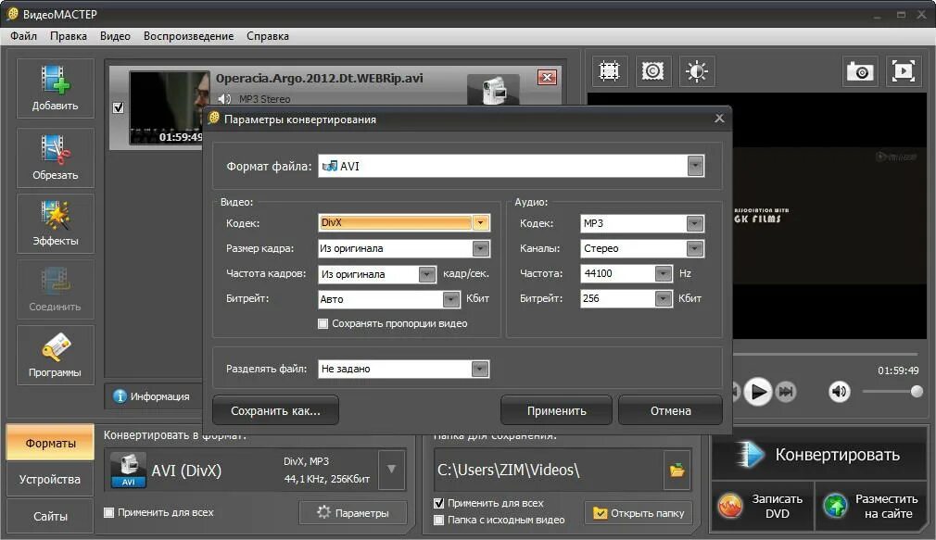Expand Каналы Стерео dropdown
The image size is (936, 540).
click(694, 248)
